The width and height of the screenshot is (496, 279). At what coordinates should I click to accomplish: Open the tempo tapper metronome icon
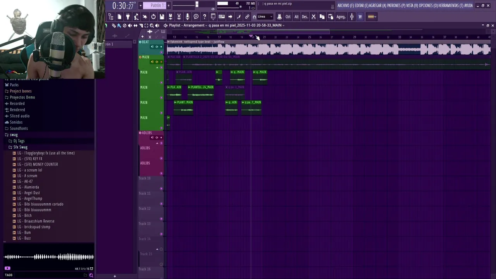point(136,17)
